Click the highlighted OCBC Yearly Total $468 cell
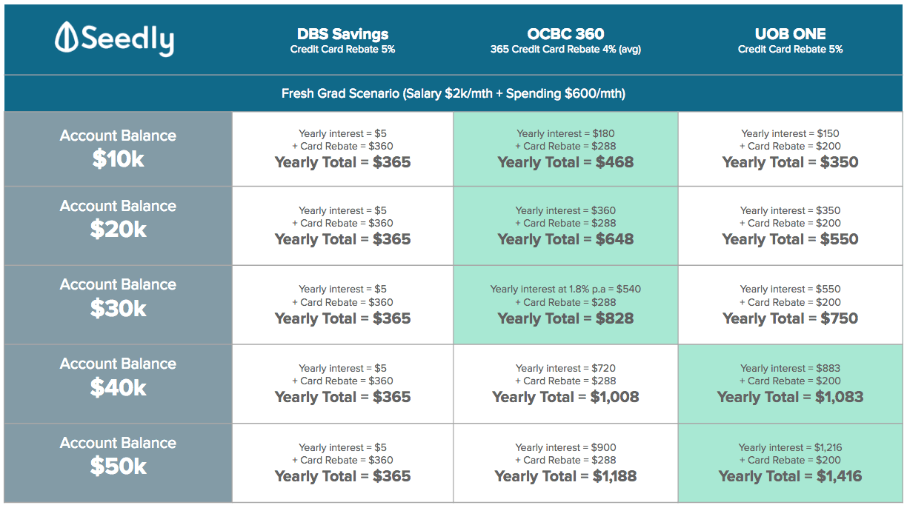This screenshot has height=508, width=907. pyautogui.click(x=565, y=149)
